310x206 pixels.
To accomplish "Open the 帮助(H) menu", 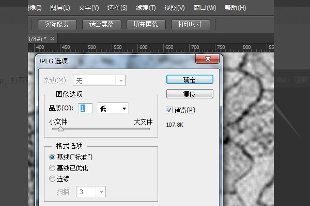I will click(235, 8).
